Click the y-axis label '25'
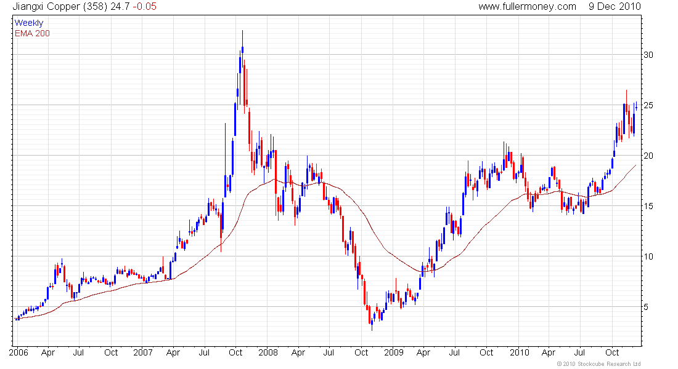 [x=648, y=105]
